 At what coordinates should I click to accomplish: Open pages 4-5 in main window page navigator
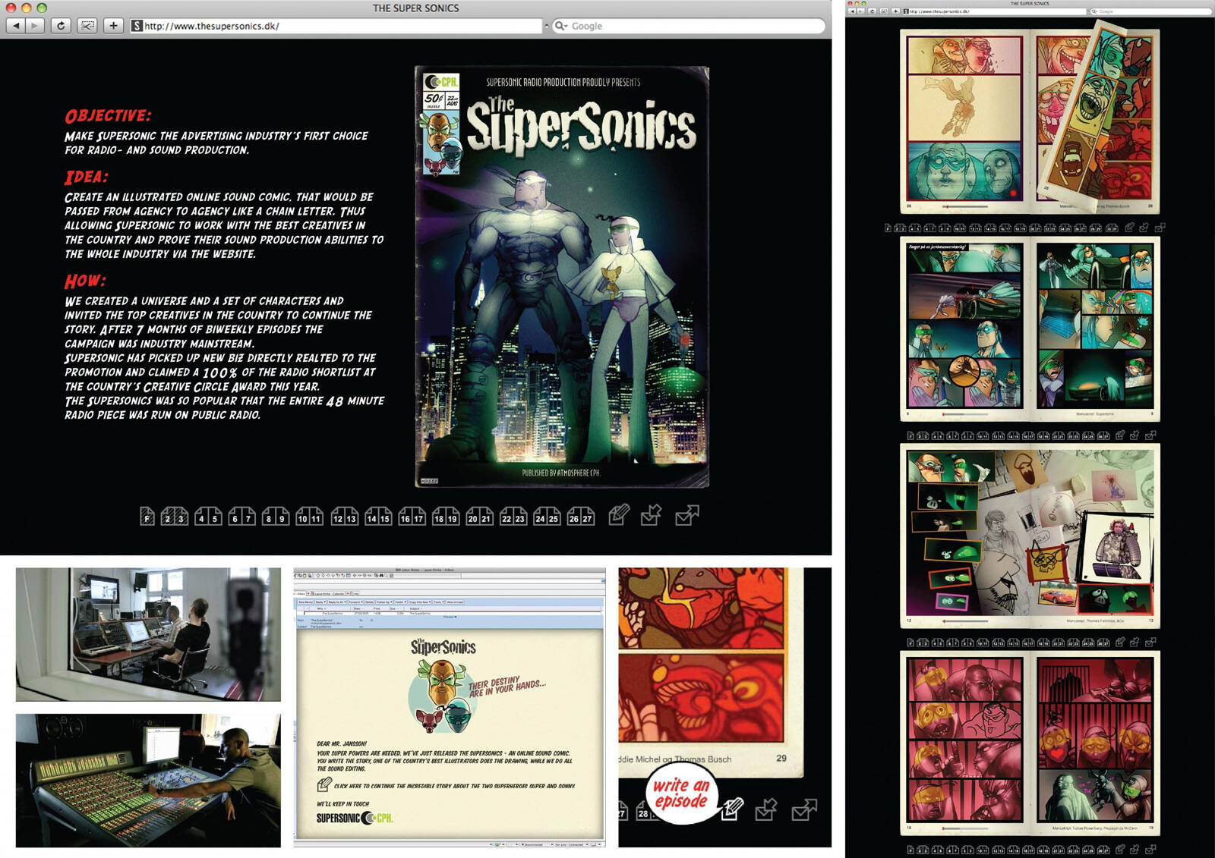(208, 517)
